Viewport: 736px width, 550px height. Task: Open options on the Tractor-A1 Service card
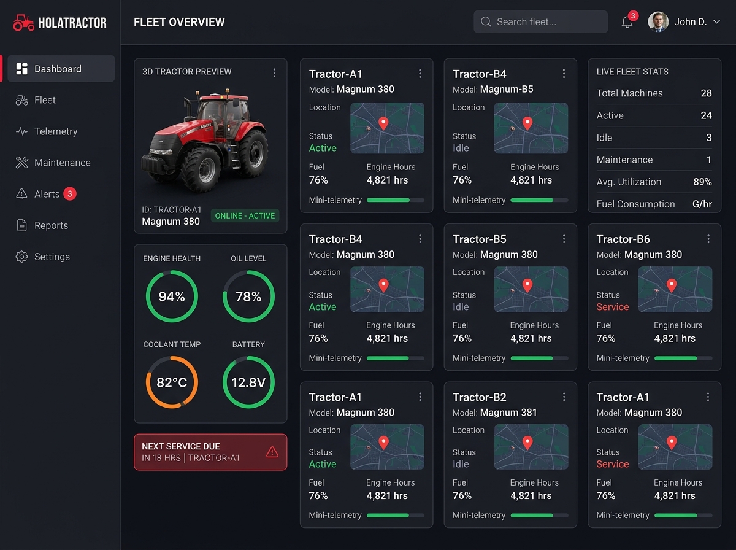pyautogui.click(x=708, y=397)
